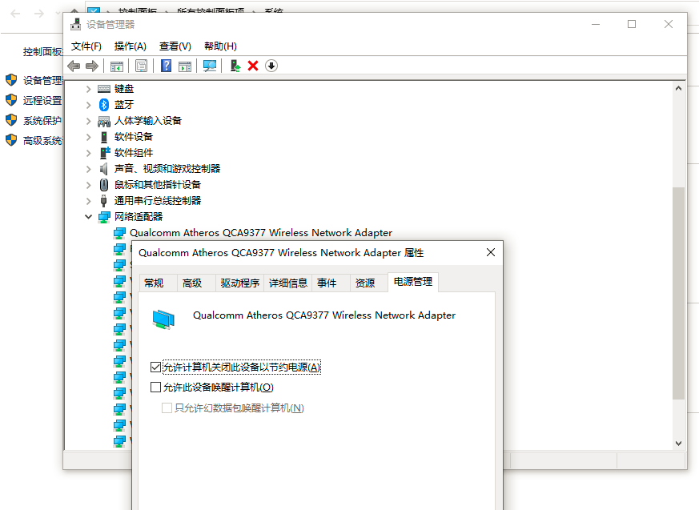Screen dimensions: 699x510
Task: Click the blue Help question mark icon
Action: [166, 66]
